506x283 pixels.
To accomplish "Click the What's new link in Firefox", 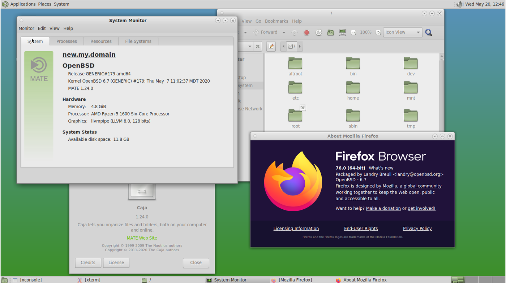I will [x=381, y=168].
